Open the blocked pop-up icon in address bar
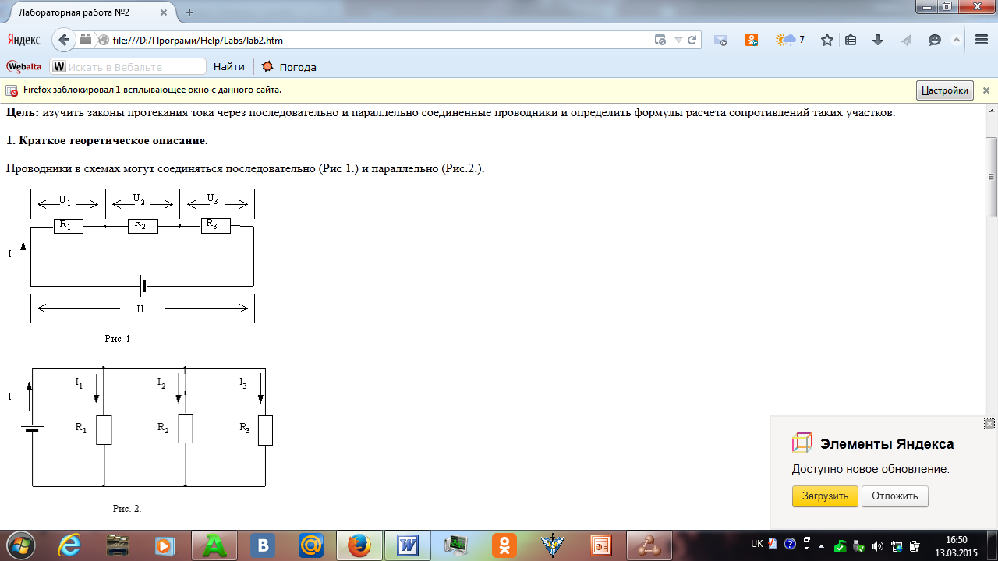This screenshot has height=561, width=998. (x=660, y=40)
